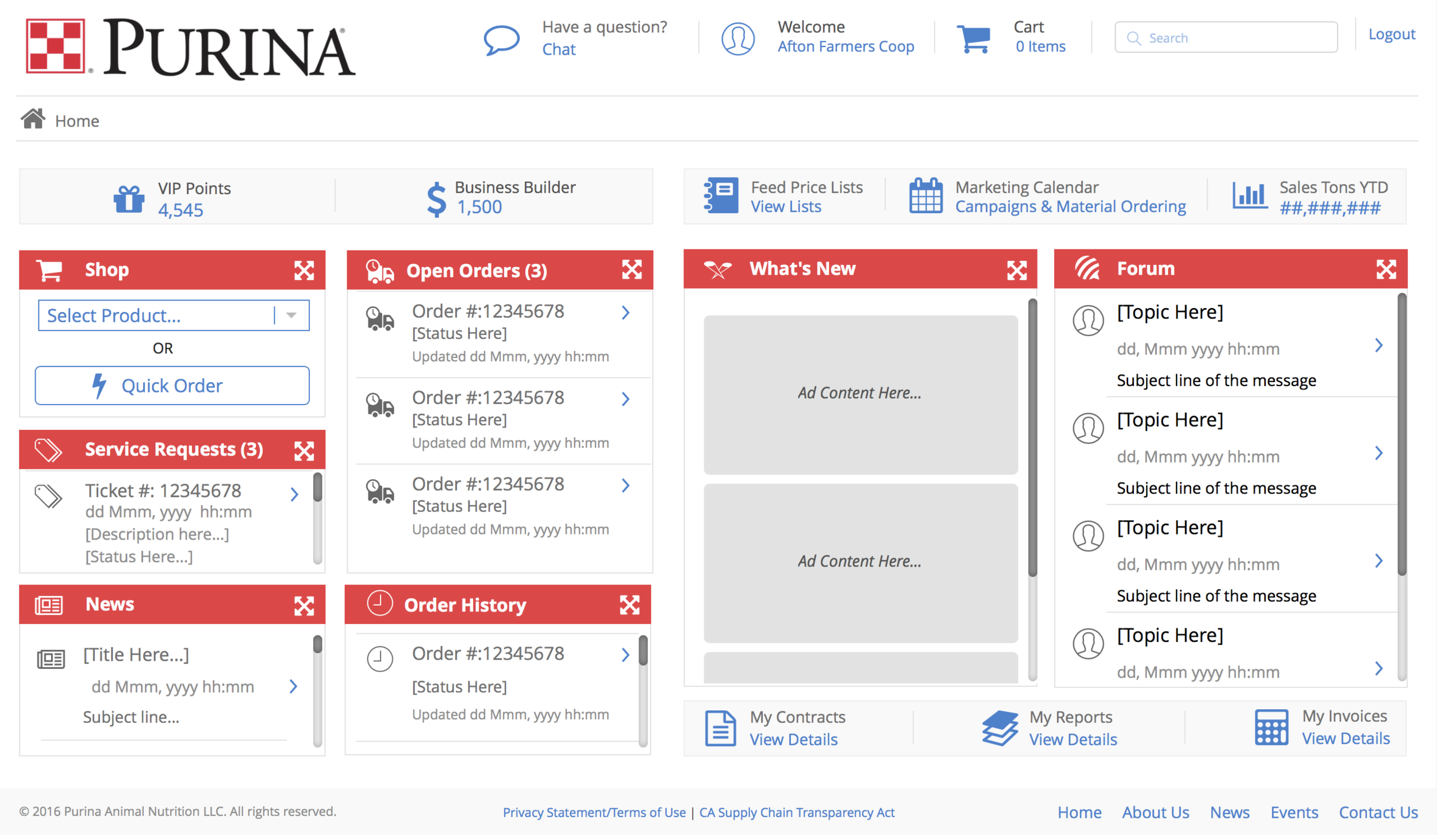The image size is (1437, 835).
Task: Open the Ticket #: 12345678 chevron
Action: pos(294,494)
